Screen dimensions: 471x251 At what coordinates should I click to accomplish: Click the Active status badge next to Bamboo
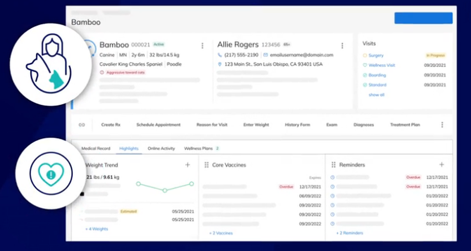pyautogui.click(x=159, y=44)
